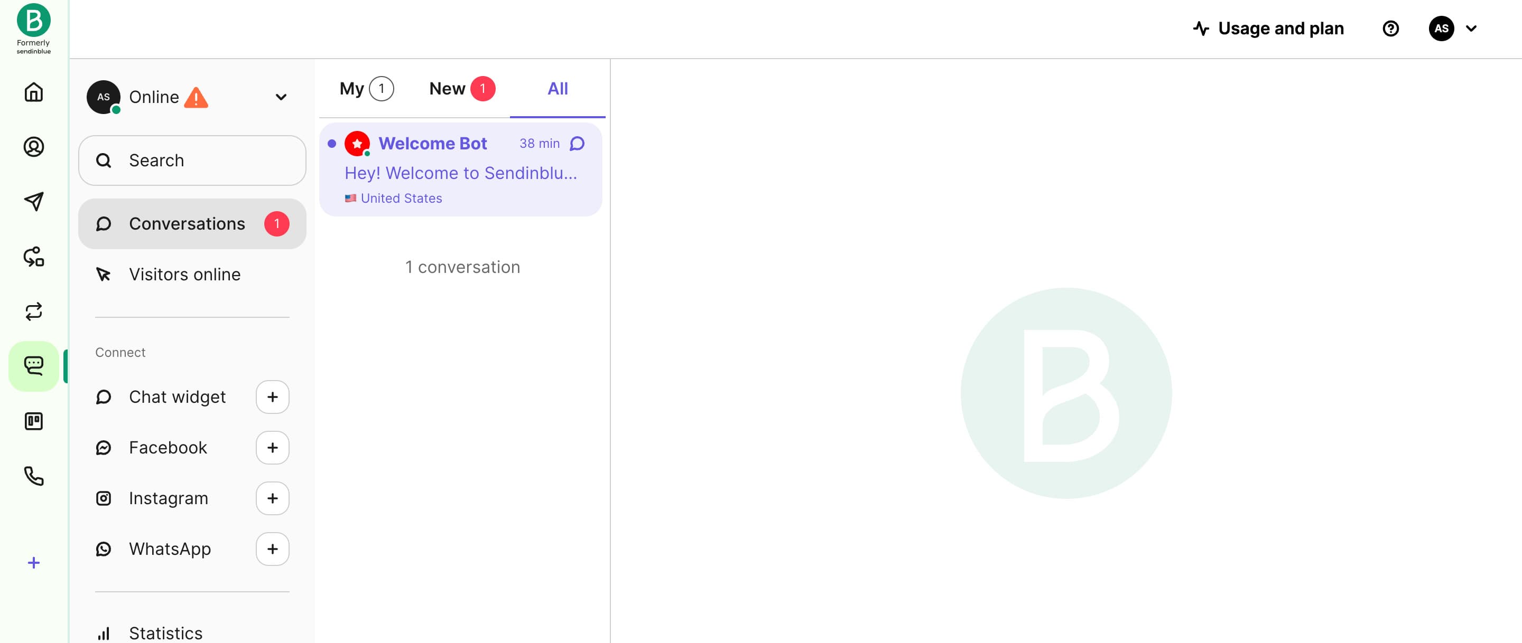Open the Deals board icon
This screenshot has width=1522, height=643.
coord(34,421)
